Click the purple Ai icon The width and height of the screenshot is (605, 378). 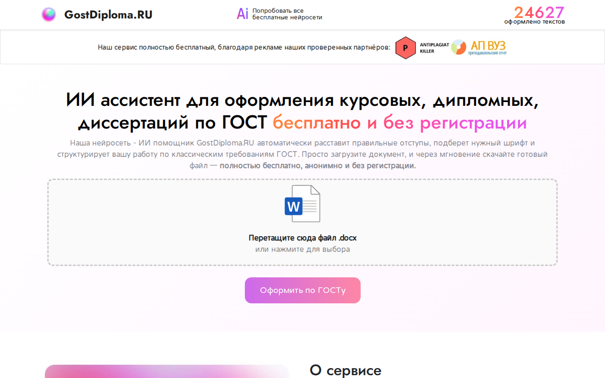click(242, 14)
